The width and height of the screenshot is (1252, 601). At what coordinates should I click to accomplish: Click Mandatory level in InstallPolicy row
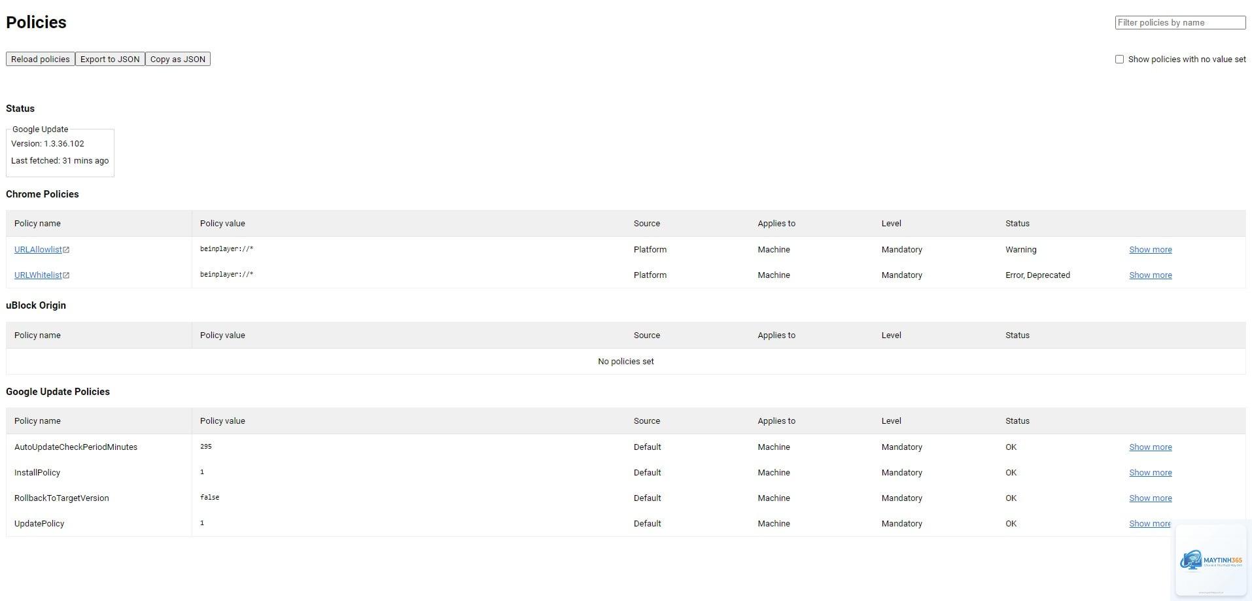tap(901, 473)
